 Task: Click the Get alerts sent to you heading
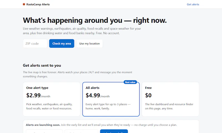pyautogui.click(x=42, y=66)
